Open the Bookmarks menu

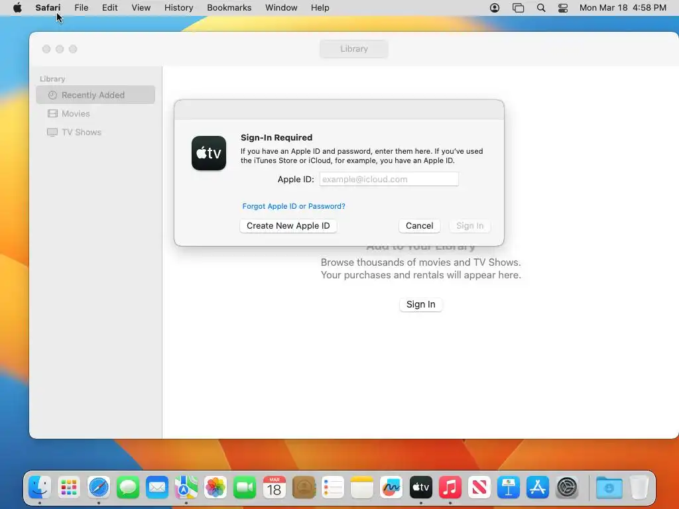tap(229, 8)
